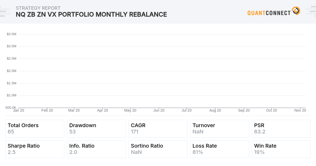
Task: Click the $2.5M y-axis label
Action: (12, 58)
